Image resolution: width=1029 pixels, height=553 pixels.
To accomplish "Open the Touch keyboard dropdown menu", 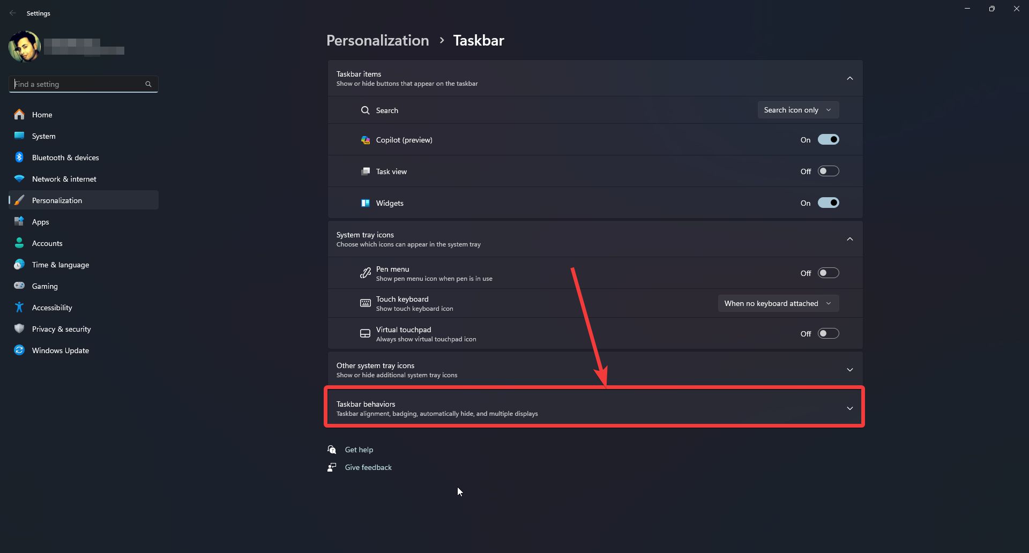I will point(778,303).
